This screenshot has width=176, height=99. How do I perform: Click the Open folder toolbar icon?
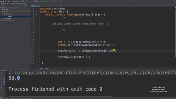coord(1,1)
